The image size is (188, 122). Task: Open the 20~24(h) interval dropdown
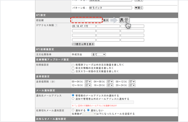(x=132, y=85)
